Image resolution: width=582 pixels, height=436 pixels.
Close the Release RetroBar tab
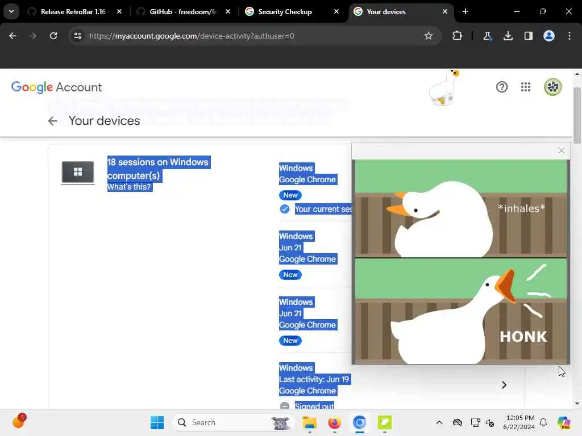119,11
